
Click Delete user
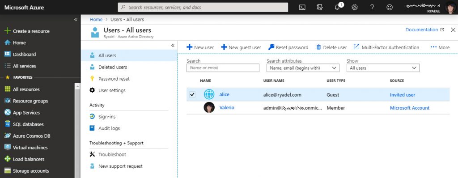click(x=331, y=47)
